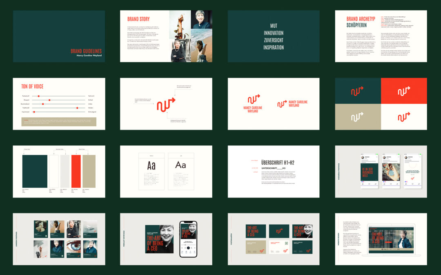Select the horizontal logo beside Nancy Caroline Wayland
The width and height of the screenshot is (441, 275).
pyautogui.click(x=282, y=104)
